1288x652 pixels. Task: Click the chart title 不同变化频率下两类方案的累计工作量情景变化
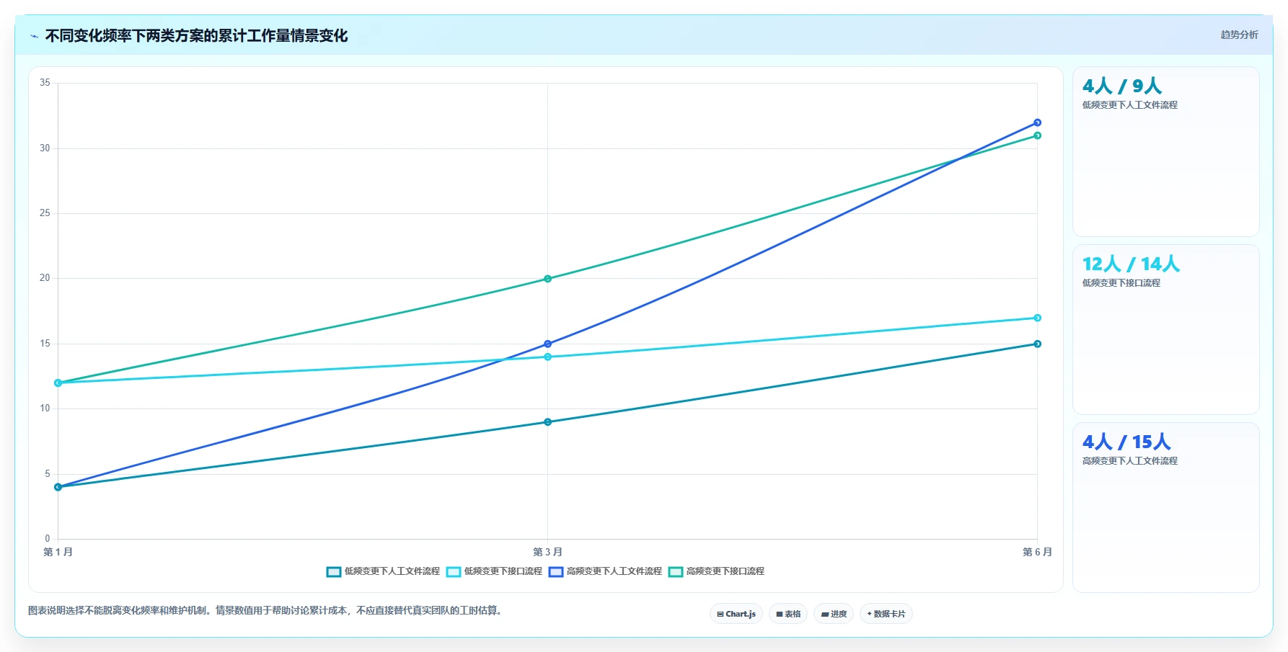coord(196,36)
